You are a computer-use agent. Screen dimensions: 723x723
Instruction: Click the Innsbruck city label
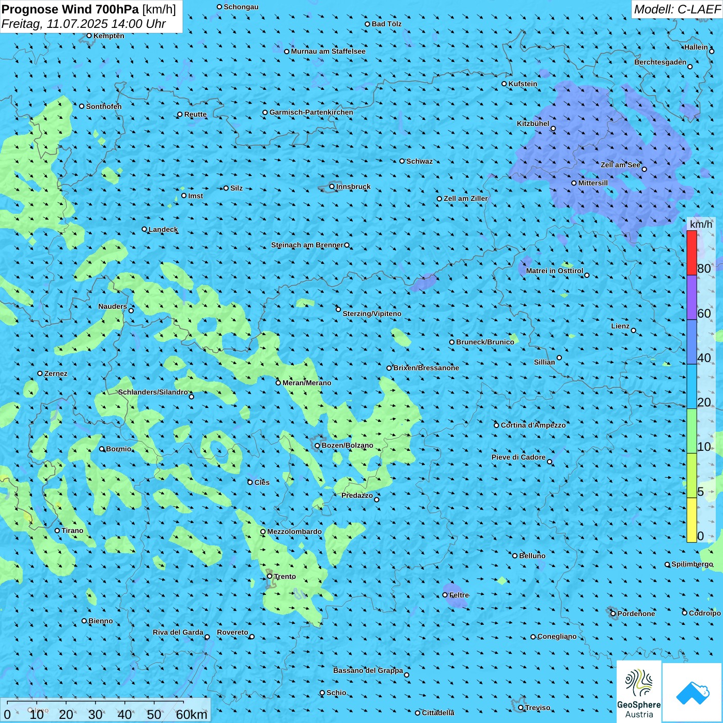353,186
